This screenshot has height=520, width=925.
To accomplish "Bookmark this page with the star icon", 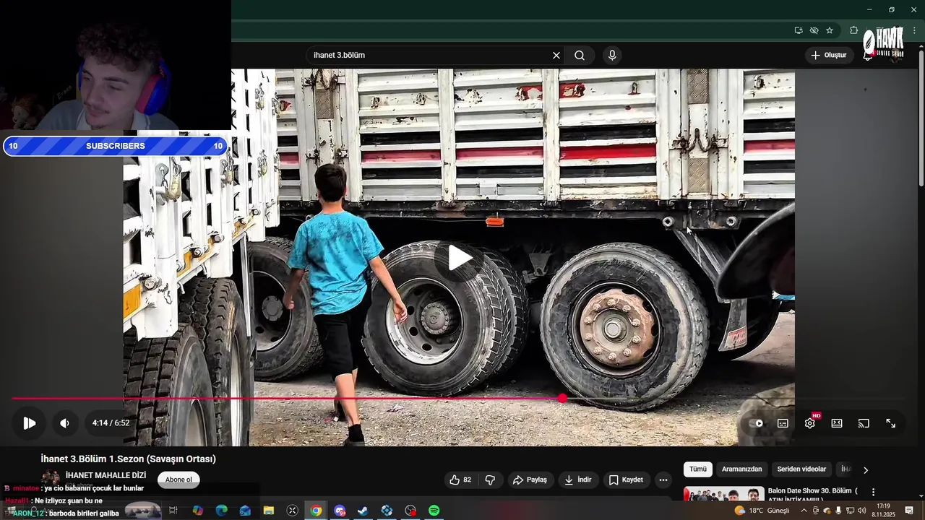I will click(830, 30).
